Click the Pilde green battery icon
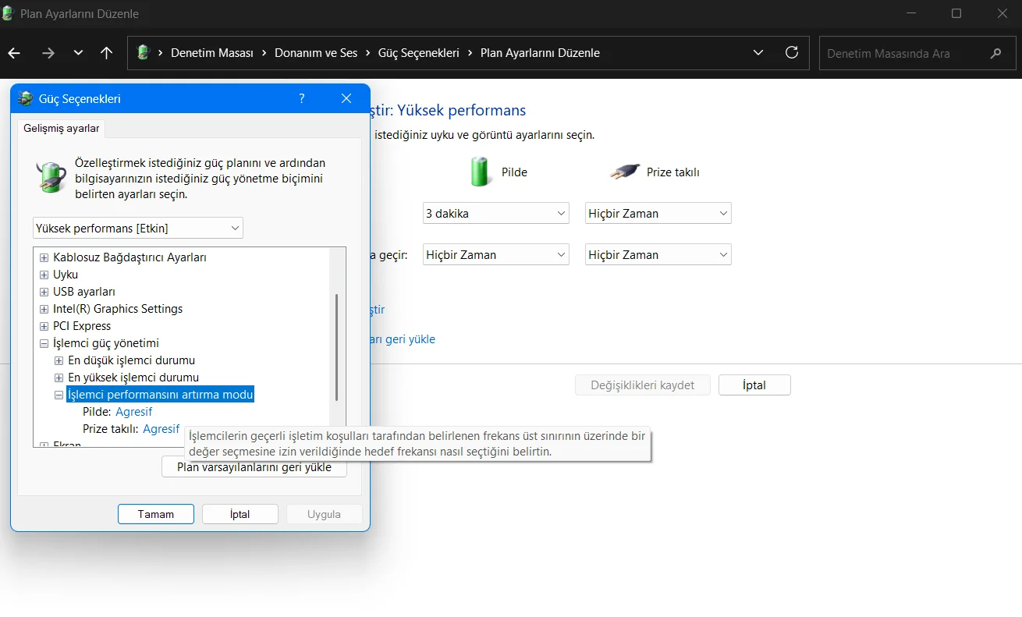1022x617 pixels. [x=481, y=172]
